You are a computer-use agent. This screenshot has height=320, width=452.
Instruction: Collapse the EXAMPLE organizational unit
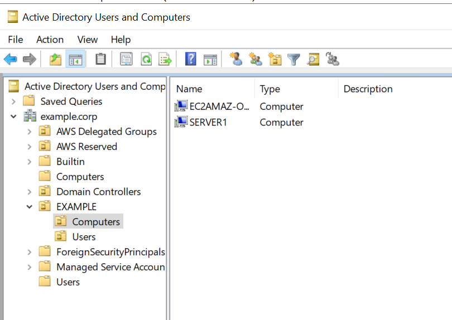point(30,206)
